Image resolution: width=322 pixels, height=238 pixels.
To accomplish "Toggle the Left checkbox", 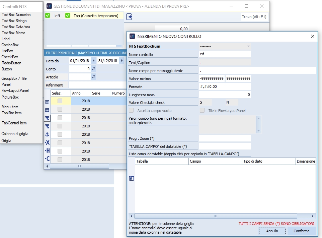I will click(48, 16).
